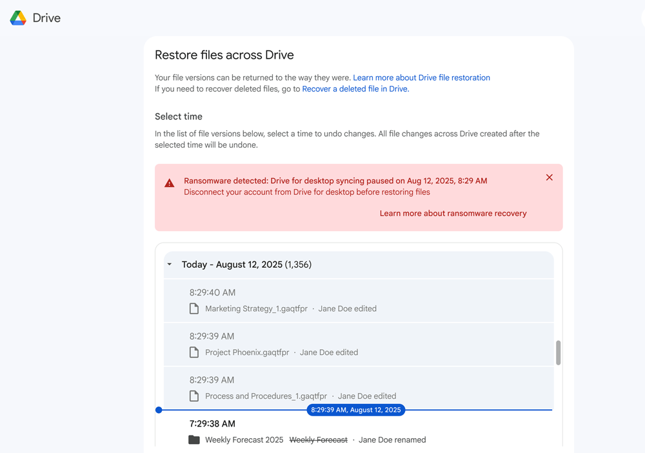
Task: Open Learn more about ransomware recovery link
Action: pyautogui.click(x=453, y=214)
